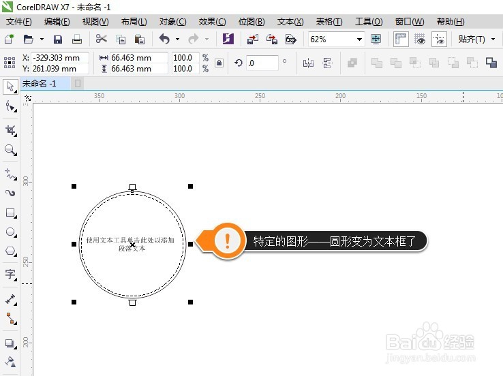The height and width of the screenshot is (376, 503).
Task: Select the Transparency tool
Action: (x=10, y=362)
